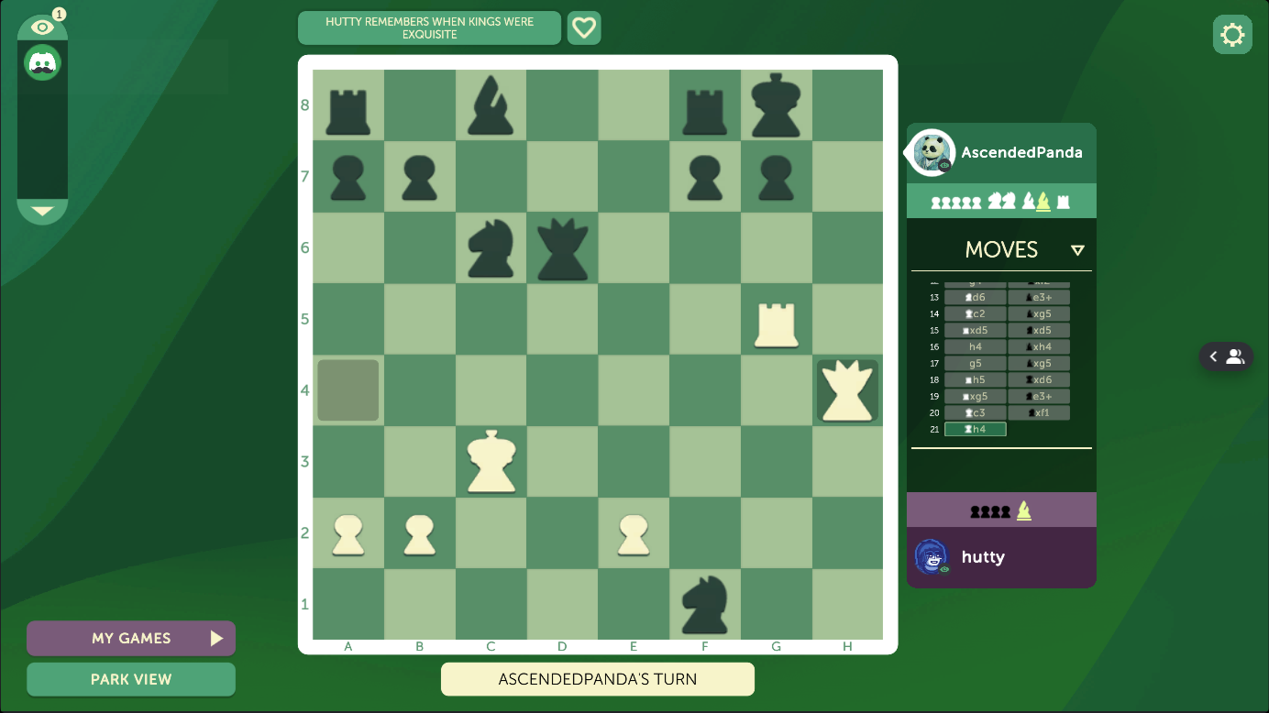Open the settings gear

pos(1232,35)
